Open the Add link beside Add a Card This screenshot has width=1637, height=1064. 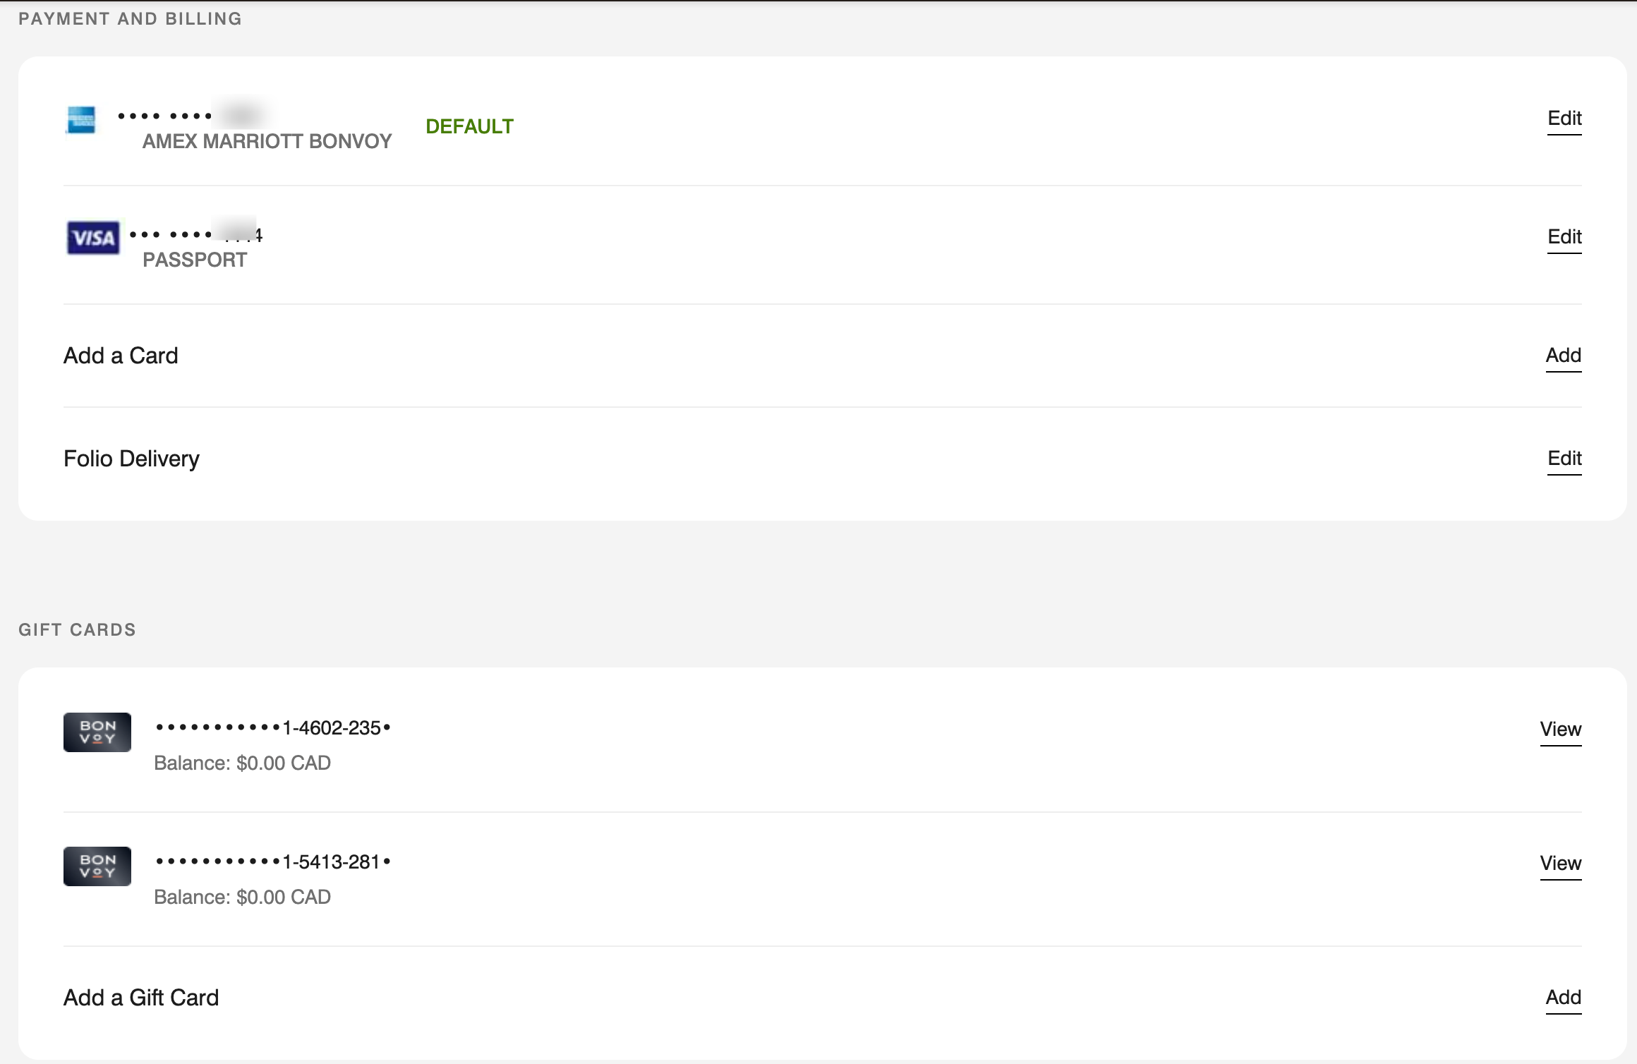(1563, 356)
